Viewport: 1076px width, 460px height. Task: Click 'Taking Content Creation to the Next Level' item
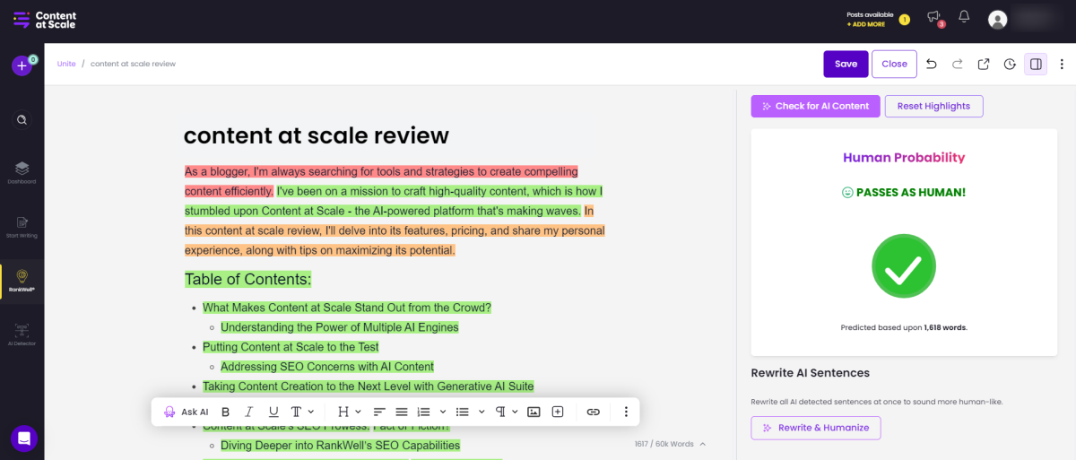pos(368,386)
